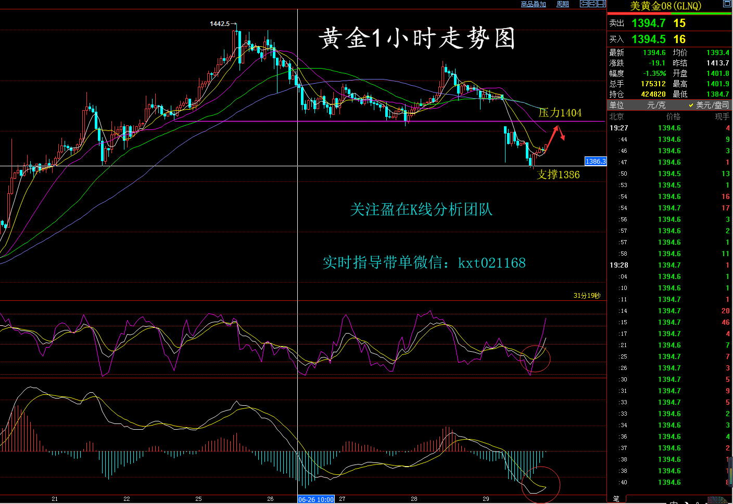Click the :40 tick row time
This screenshot has height=504, width=733.
tap(623, 482)
